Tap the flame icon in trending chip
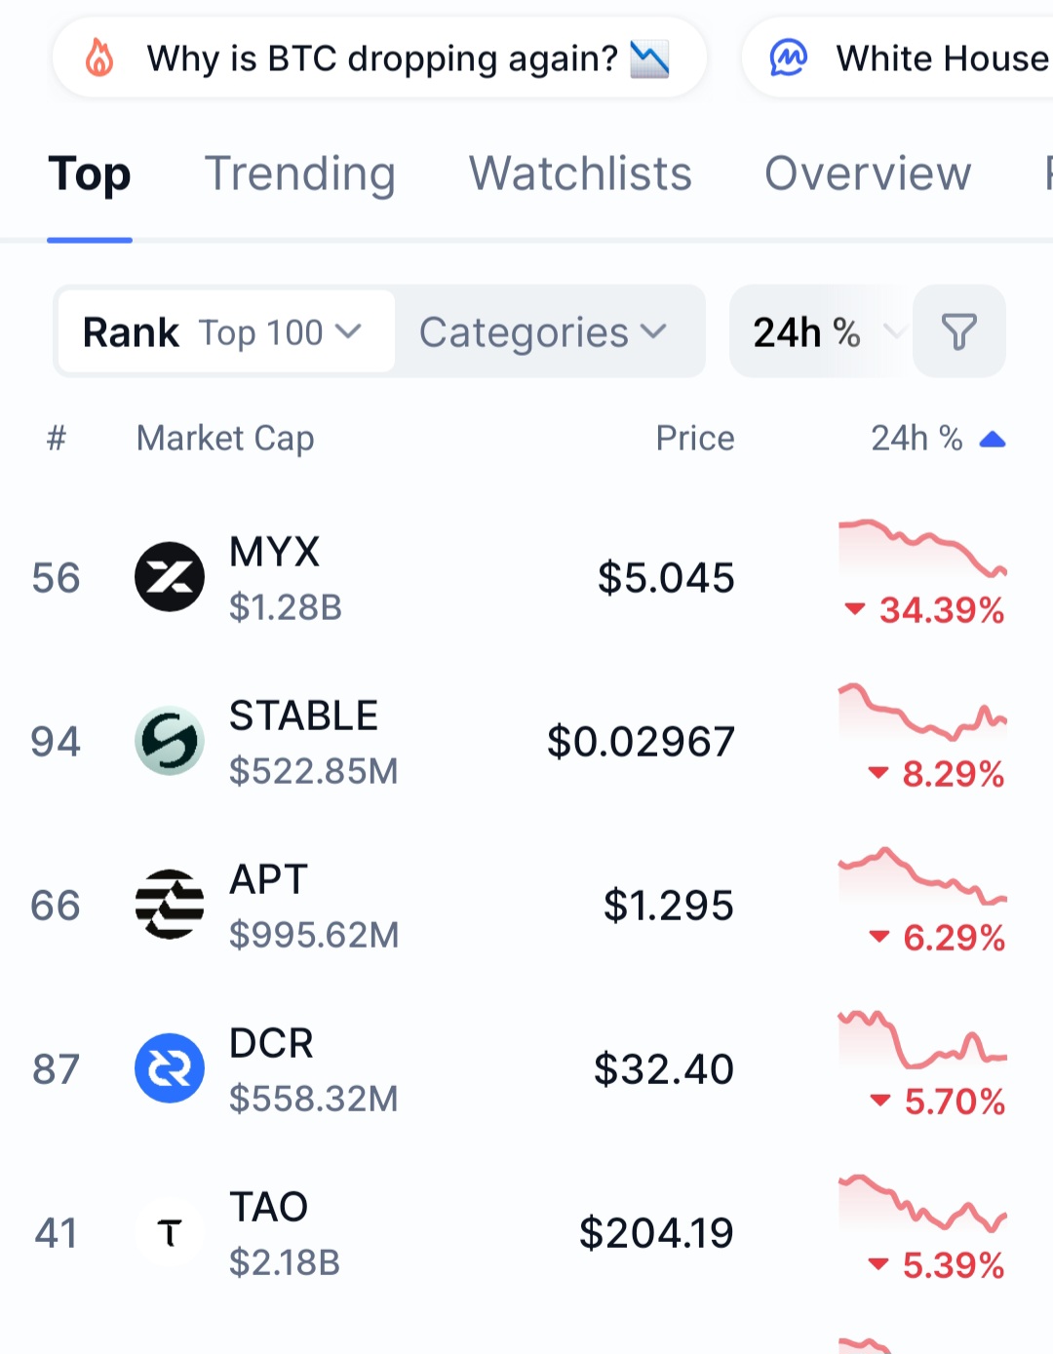Image resolution: width=1053 pixels, height=1354 pixels. [99, 58]
